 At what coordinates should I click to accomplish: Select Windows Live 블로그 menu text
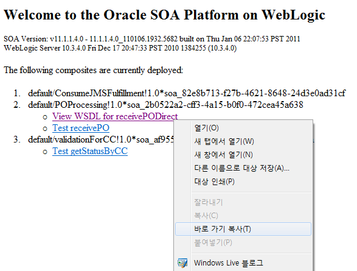coord(229,263)
